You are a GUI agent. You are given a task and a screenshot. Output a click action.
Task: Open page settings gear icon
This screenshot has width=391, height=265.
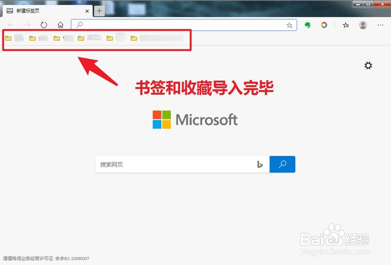368,65
